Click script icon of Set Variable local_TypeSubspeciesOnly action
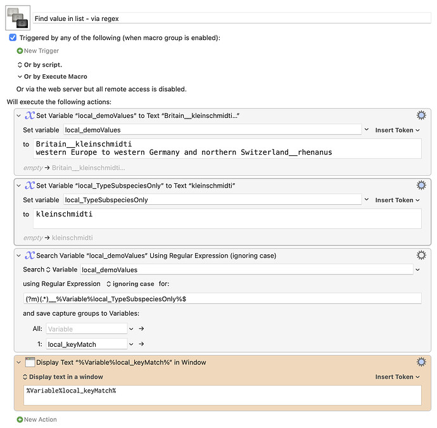 (30, 185)
